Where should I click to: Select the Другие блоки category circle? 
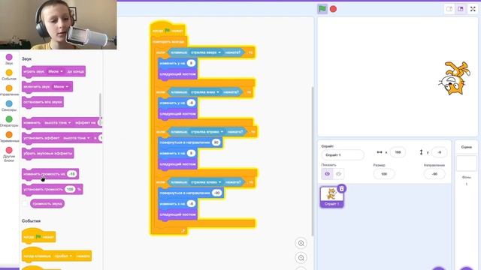click(9, 150)
